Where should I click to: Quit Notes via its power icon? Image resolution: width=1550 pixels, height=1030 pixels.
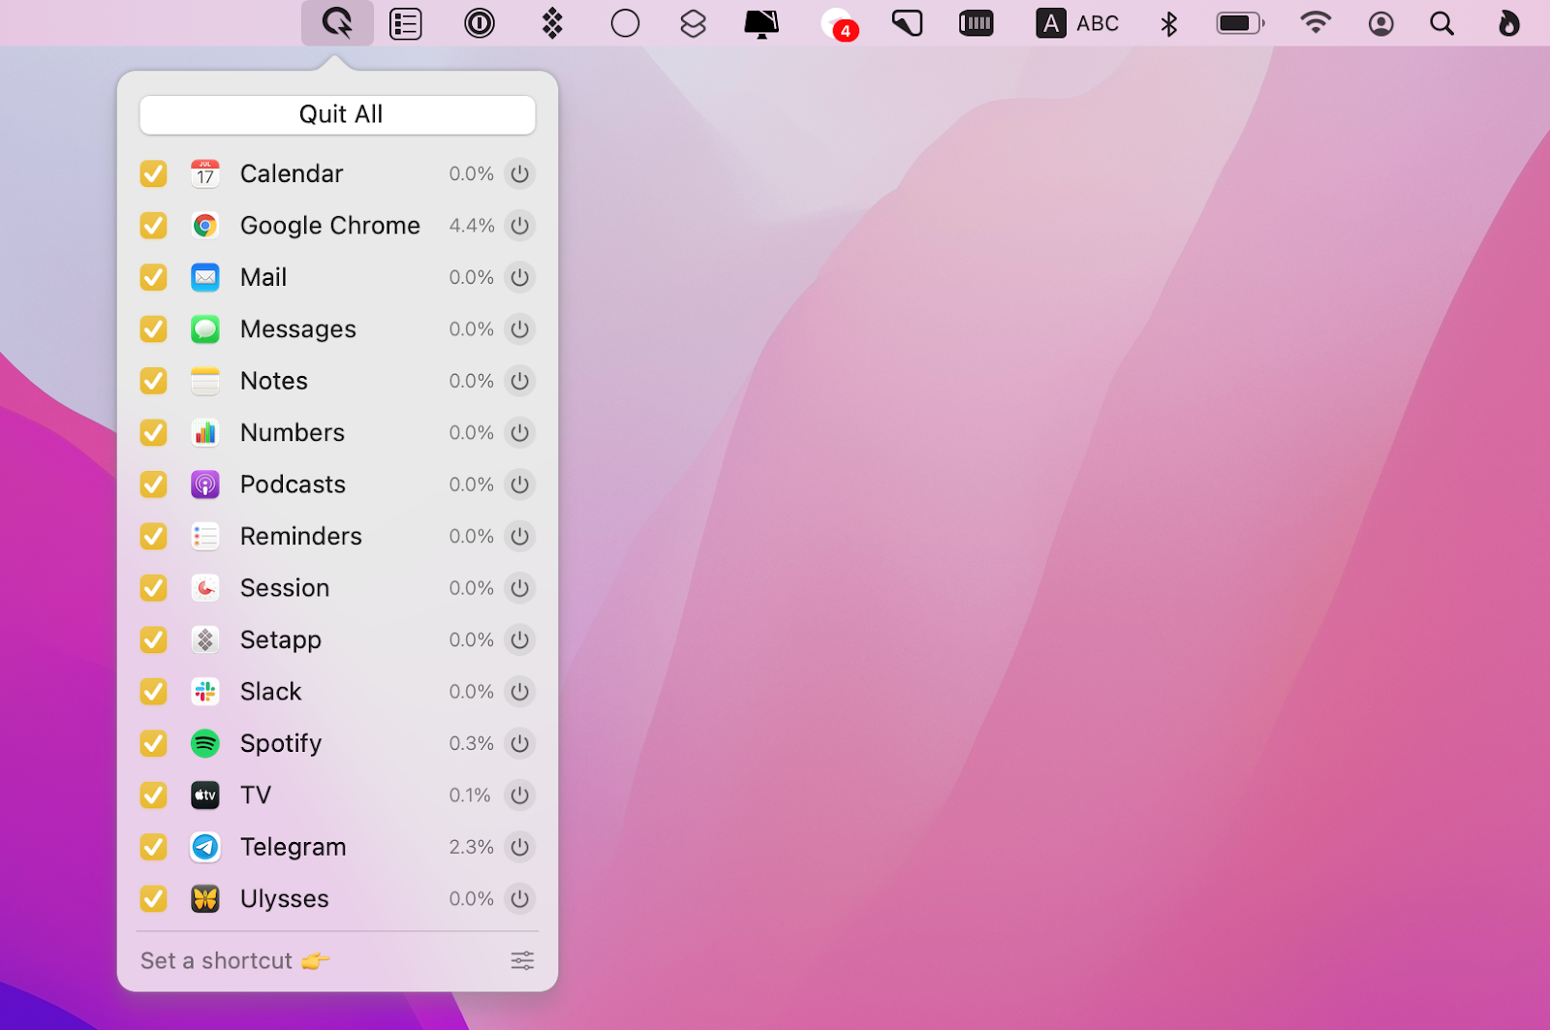(x=520, y=381)
